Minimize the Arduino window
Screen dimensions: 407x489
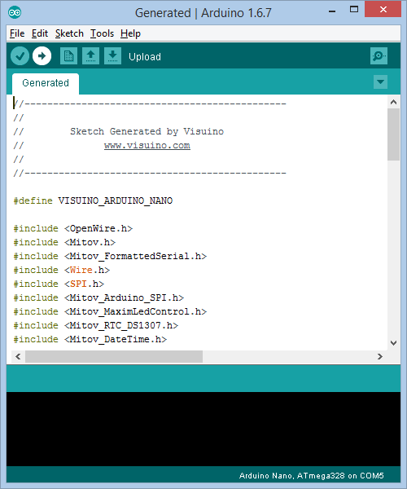[332, 11]
